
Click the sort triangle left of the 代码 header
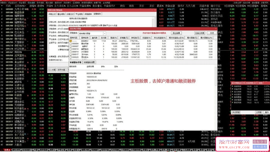pos(2,6)
